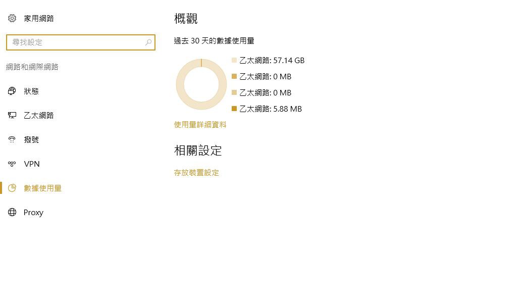Click the 狀態 globe icon in the sidebar

tap(12, 91)
